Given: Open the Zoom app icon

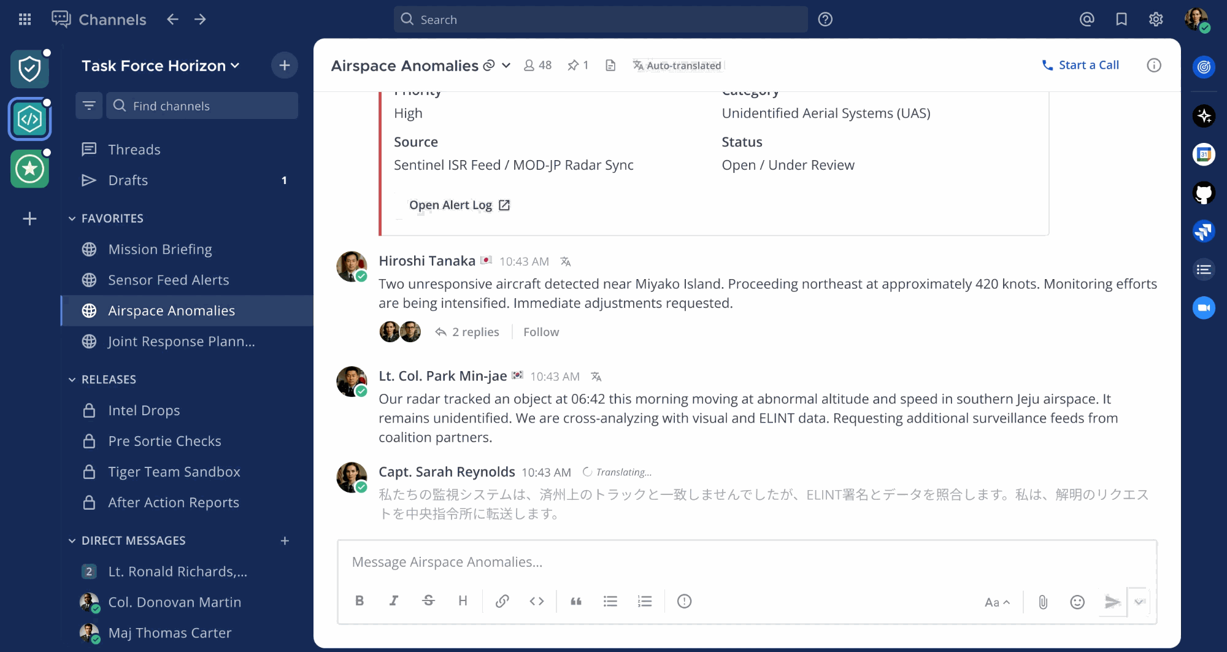Looking at the screenshot, I should tap(1204, 307).
